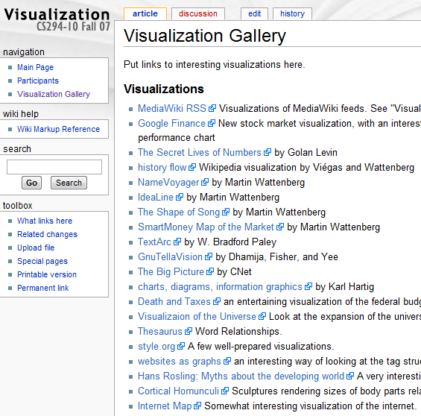Click external-link icon after IdeaLine

[x=180, y=197]
